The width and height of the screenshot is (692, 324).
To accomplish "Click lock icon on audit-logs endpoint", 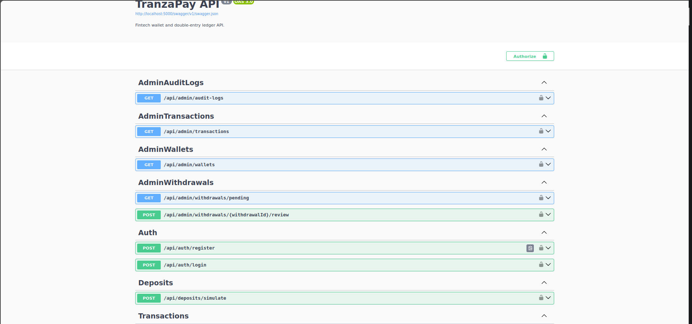I will [541, 98].
